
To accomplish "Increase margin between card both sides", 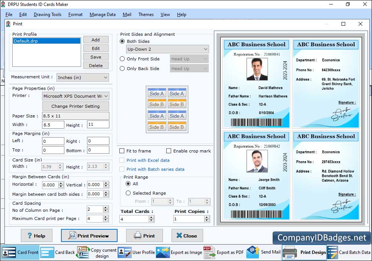I will 106,192.
